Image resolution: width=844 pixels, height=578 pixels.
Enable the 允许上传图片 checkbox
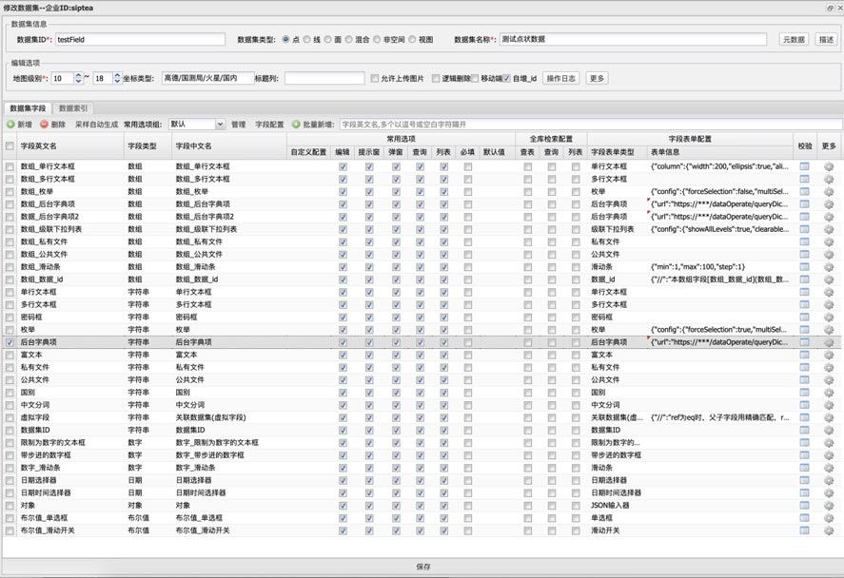point(374,78)
